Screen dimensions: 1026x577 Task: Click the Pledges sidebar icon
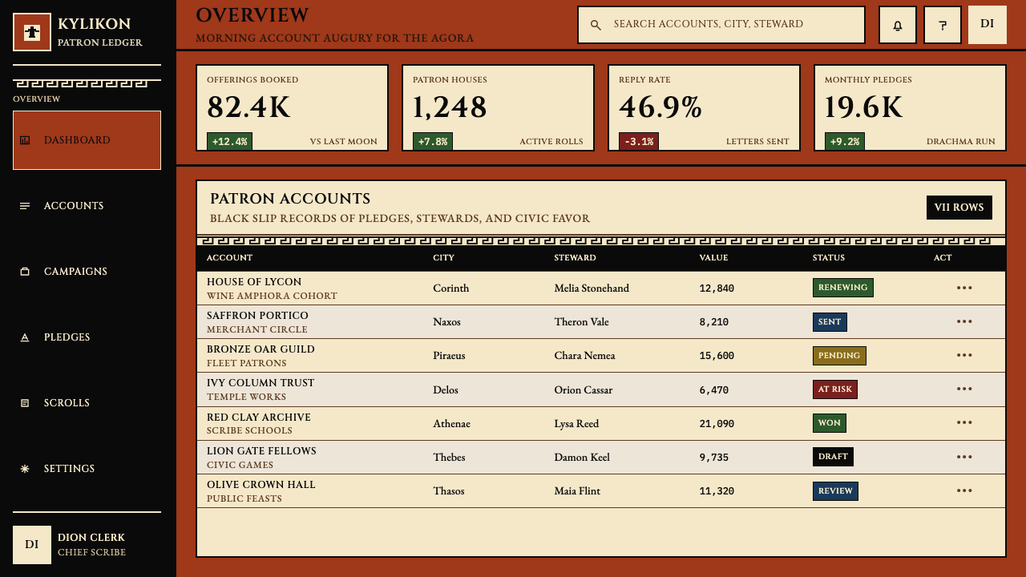25,337
